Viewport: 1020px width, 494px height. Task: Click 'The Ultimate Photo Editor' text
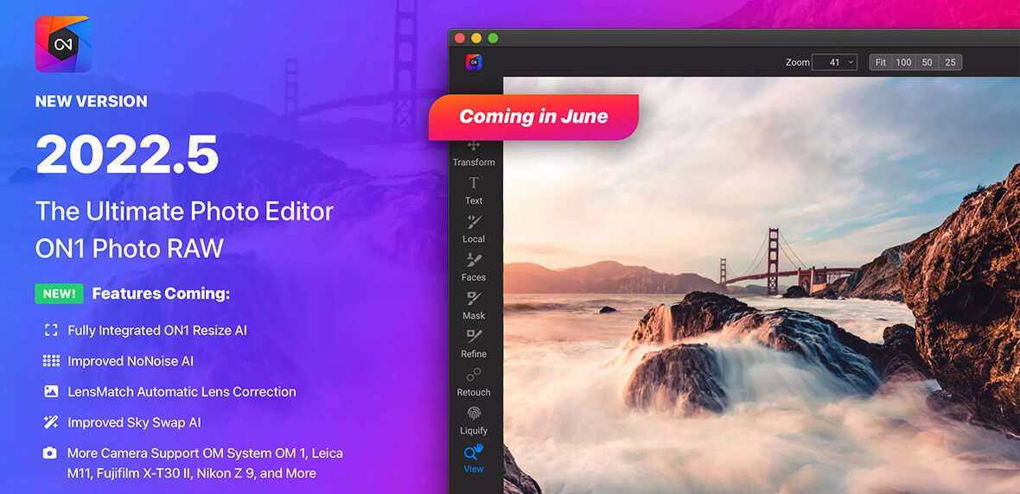click(x=184, y=212)
